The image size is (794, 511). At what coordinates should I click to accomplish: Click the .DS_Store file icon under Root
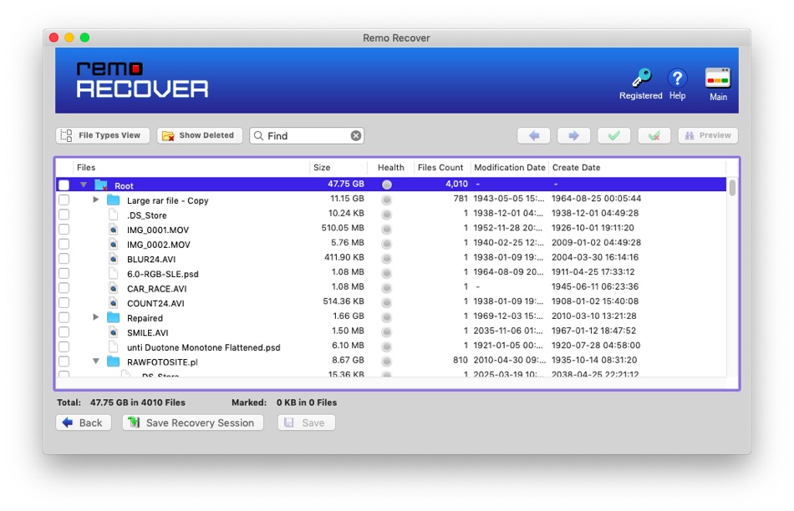(x=114, y=215)
